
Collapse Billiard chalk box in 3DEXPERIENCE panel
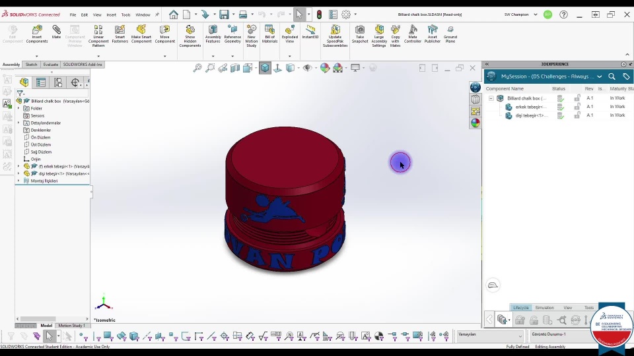(x=491, y=98)
